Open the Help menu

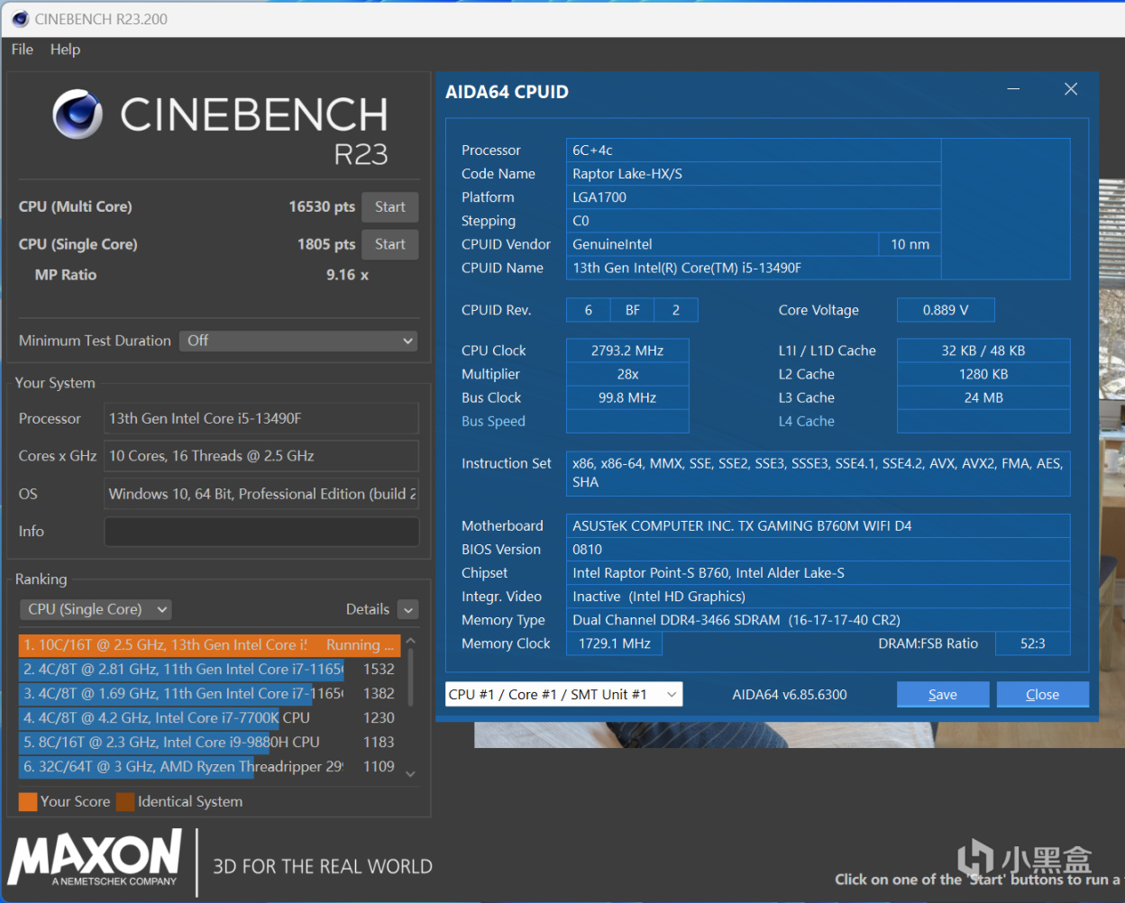(x=65, y=50)
